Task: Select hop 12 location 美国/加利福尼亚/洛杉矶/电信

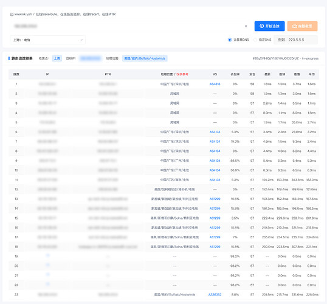Action: coord(174,190)
